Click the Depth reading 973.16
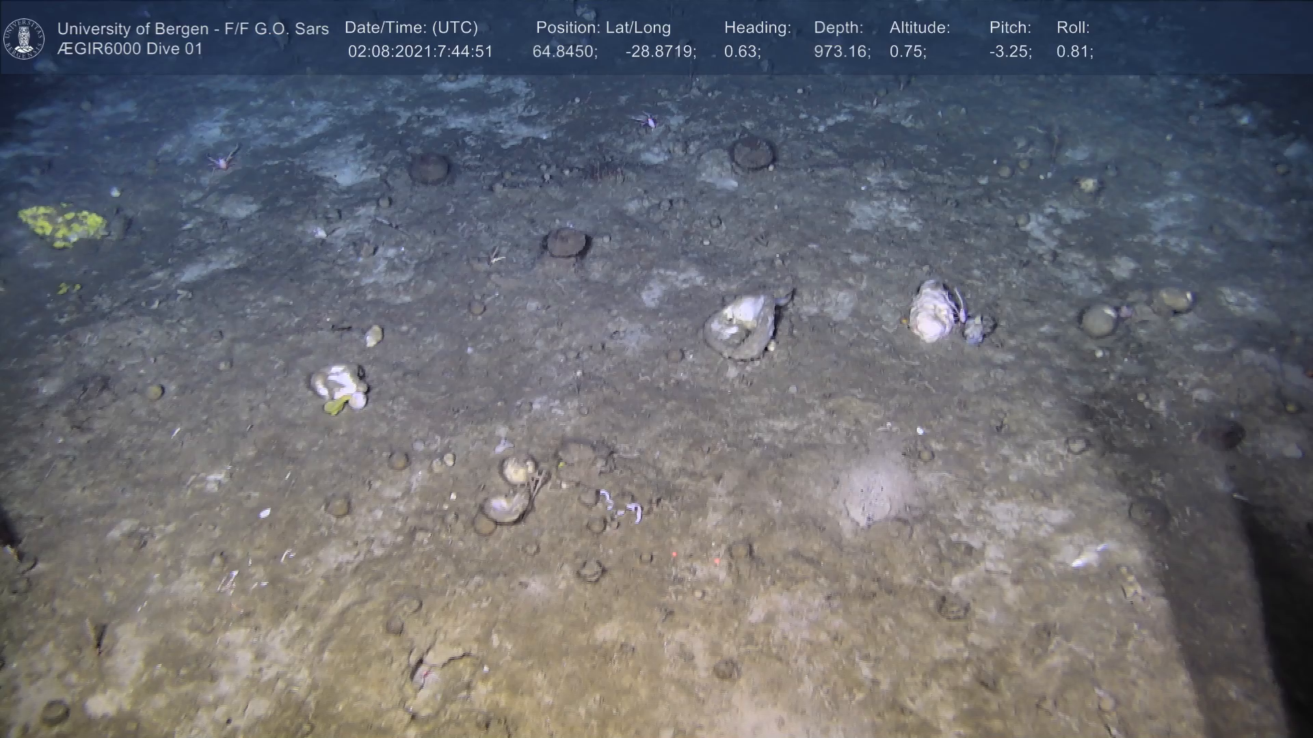Screen dimensions: 1313x738 tap(842, 52)
